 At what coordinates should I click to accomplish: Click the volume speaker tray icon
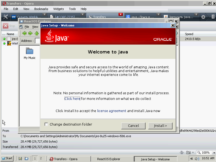click(197, 159)
